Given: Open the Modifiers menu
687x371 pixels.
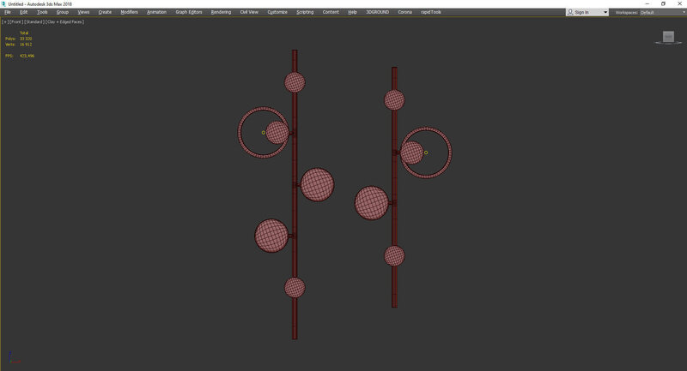Looking at the screenshot, I should click(129, 12).
